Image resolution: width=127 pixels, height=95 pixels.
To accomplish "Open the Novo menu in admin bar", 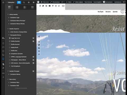I will tap(69, 2).
